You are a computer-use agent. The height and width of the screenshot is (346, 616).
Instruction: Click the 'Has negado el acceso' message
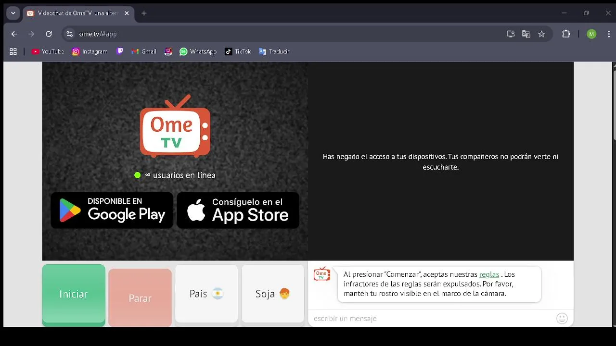[x=441, y=162]
